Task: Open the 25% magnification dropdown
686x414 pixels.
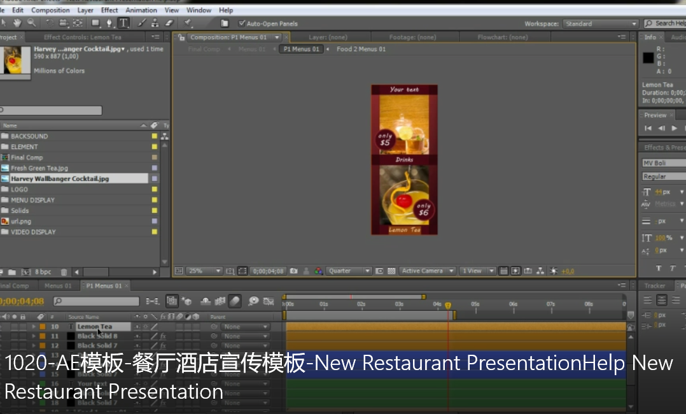Action: click(x=204, y=271)
